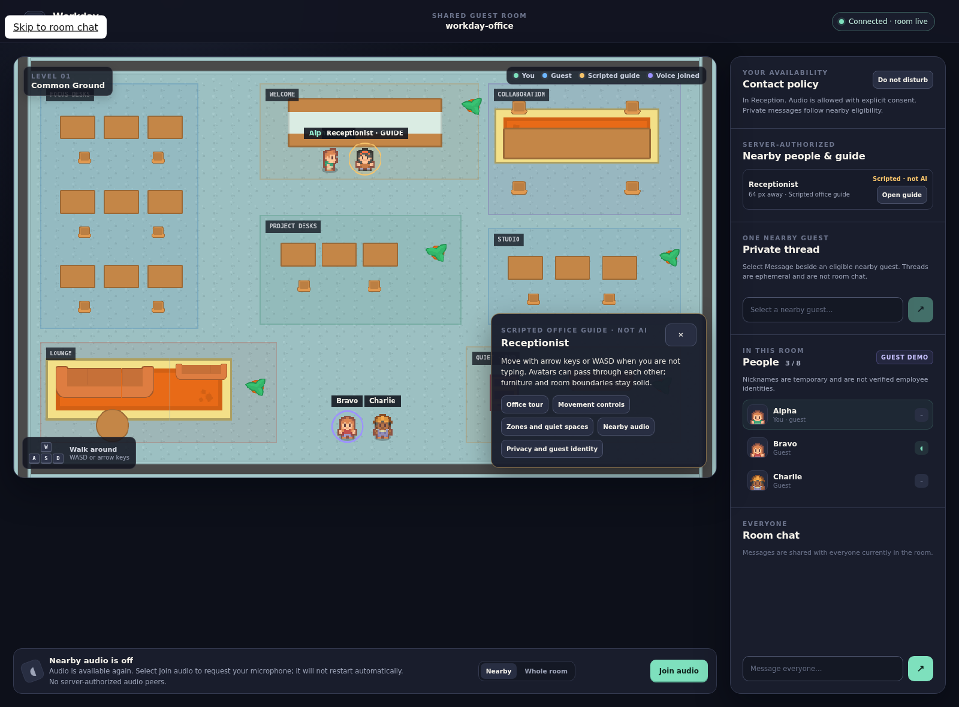The width and height of the screenshot is (959, 707).
Task: Click Bravo's avatar in the People list
Action: 758,448
